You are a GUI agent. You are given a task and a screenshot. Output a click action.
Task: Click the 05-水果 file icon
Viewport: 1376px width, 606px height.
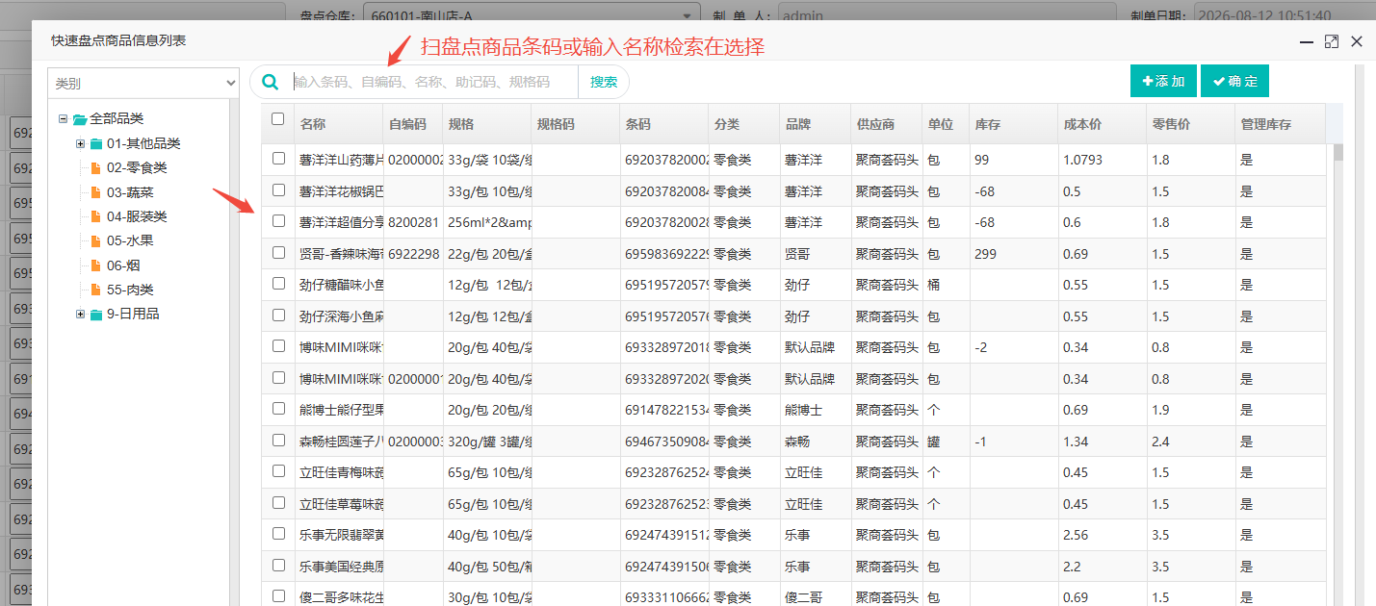(x=96, y=241)
